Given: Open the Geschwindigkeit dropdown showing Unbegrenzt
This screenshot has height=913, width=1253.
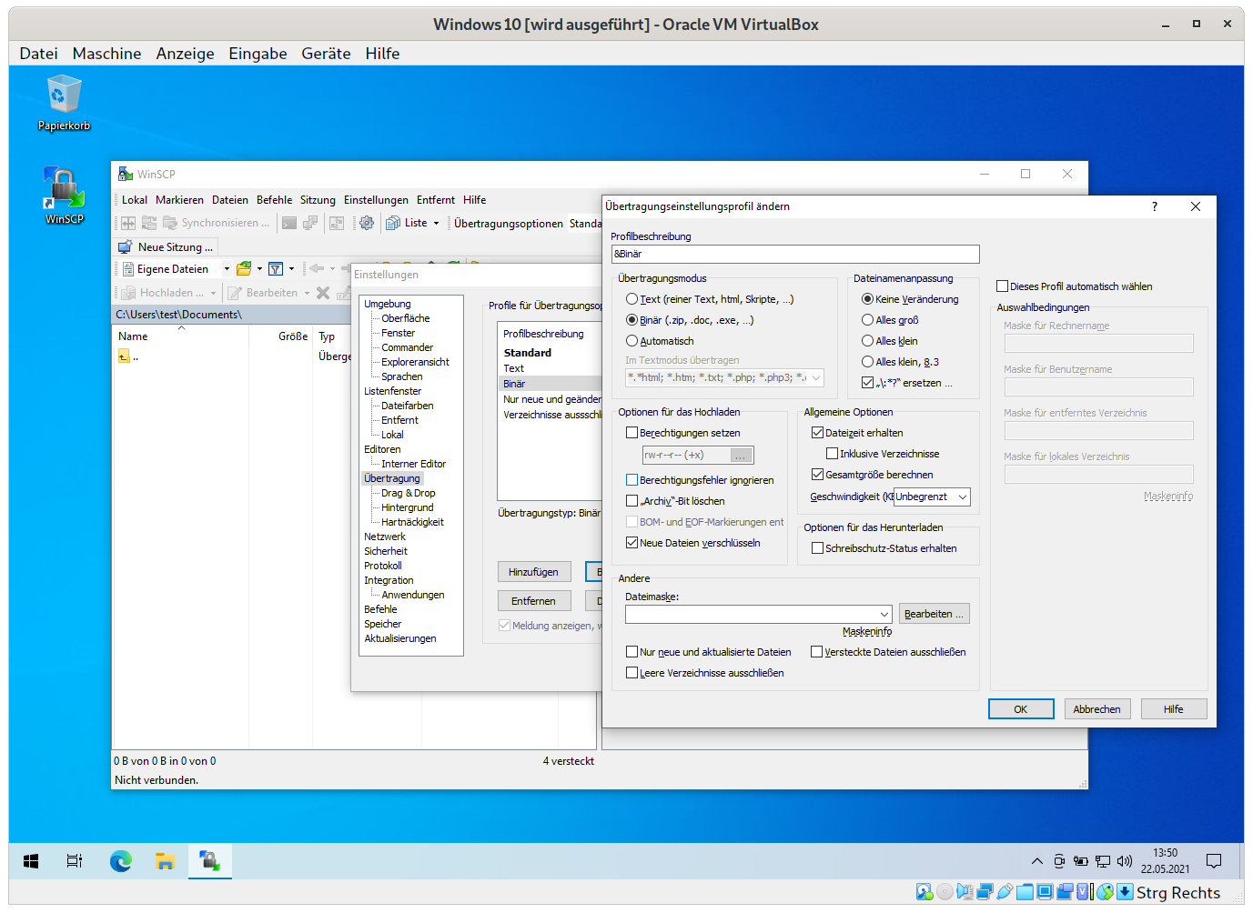Looking at the screenshot, I should 962,497.
